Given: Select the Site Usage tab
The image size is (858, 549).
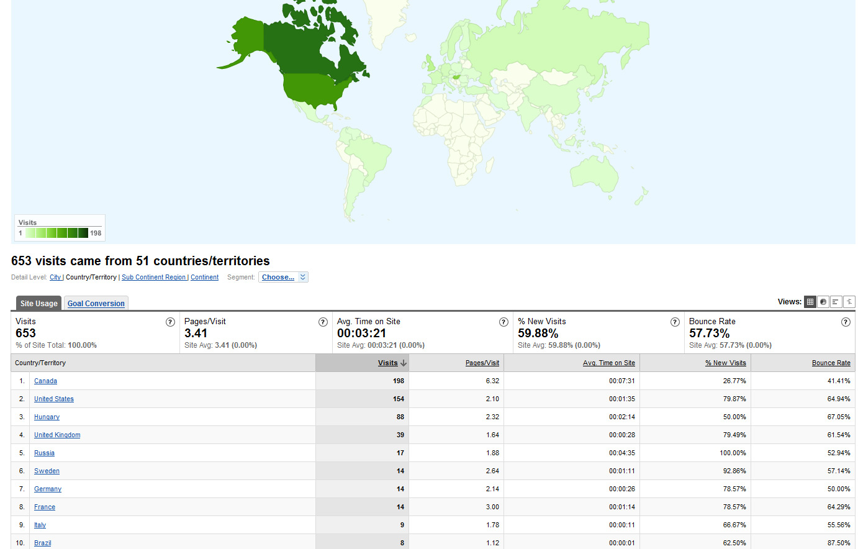Looking at the screenshot, I should click(x=38, y=304).
